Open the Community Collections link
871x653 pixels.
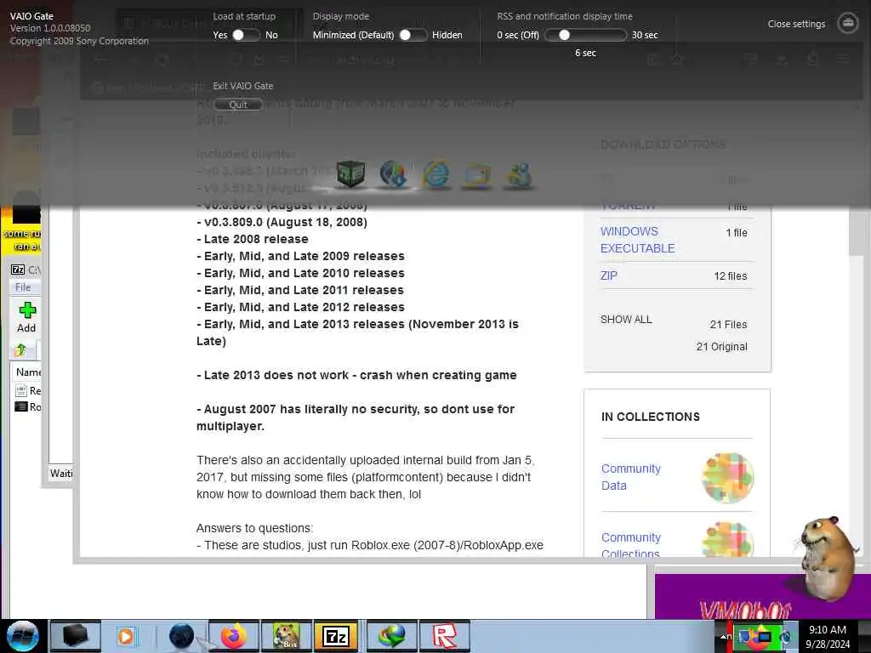pos(631,545)
